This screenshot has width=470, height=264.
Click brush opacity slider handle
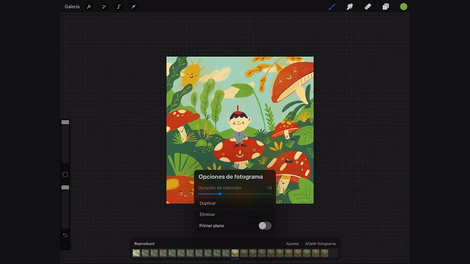click(x=65, y=187)
